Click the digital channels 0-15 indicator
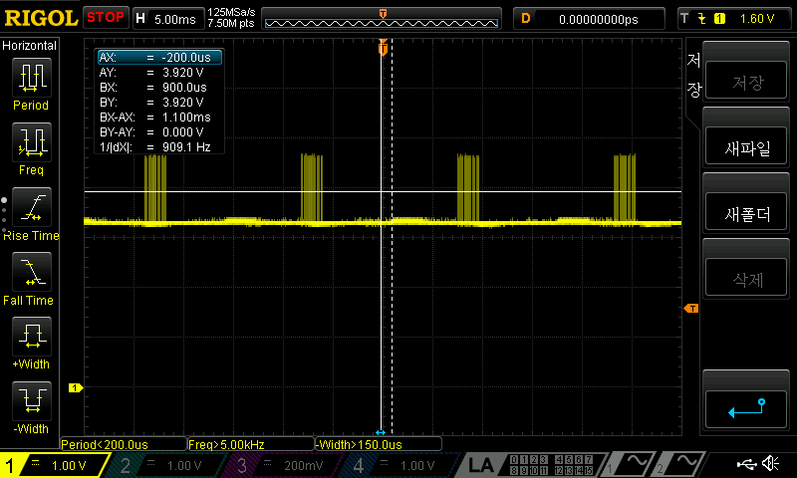 point(551,465)
